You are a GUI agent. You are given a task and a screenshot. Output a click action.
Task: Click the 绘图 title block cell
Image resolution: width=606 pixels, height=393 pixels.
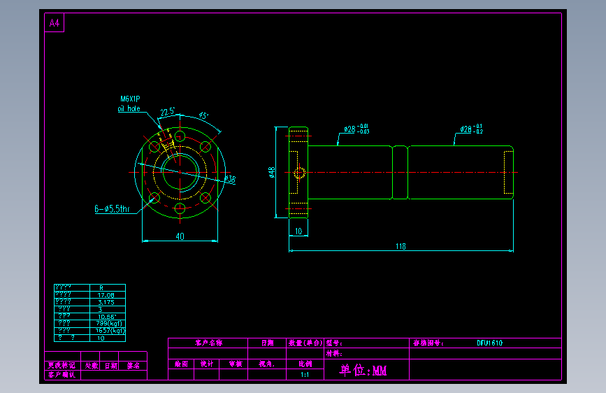click(x=181, y=364)
